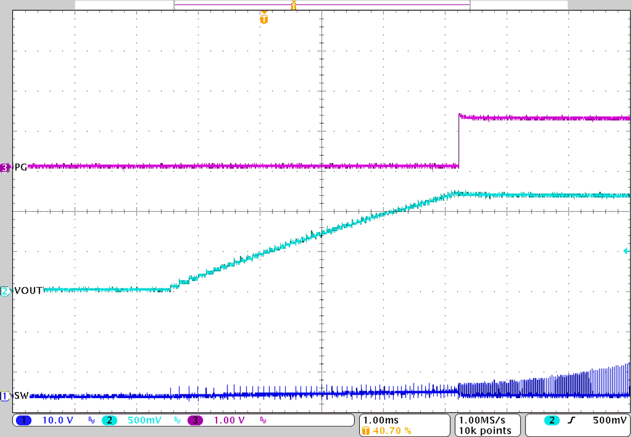Click the zoom window bracket at top

[x=322, y=5]
